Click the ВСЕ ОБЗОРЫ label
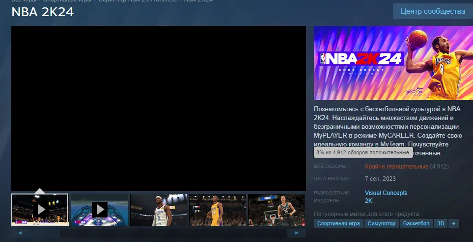 point(331,167)
